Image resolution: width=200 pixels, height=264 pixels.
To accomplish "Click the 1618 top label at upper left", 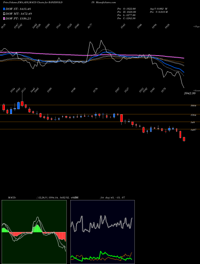I will (3, 26).
